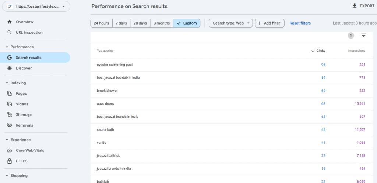The height and width of the screenshot is (183, 377).
Task: Open Search results in the sidebar
Action: (x=35, y=58)
